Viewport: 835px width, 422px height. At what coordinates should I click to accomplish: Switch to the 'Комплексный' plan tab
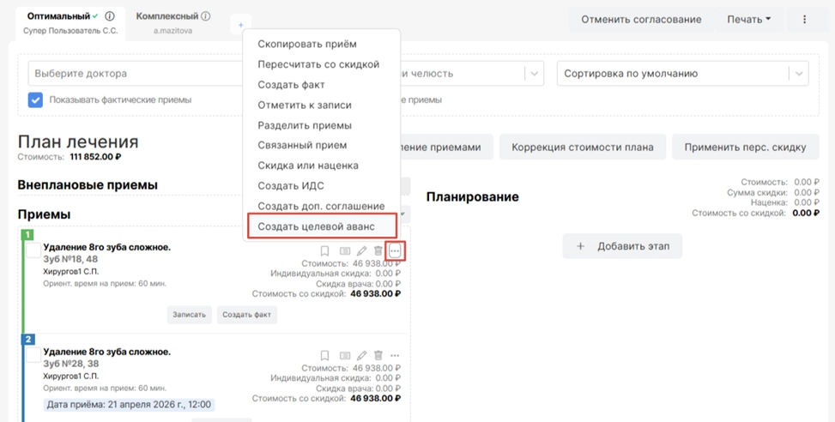coord(167,16)
